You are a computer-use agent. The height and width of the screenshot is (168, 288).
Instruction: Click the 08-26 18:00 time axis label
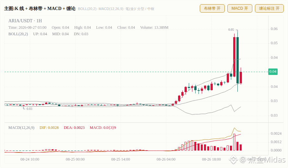click(211, 159)
